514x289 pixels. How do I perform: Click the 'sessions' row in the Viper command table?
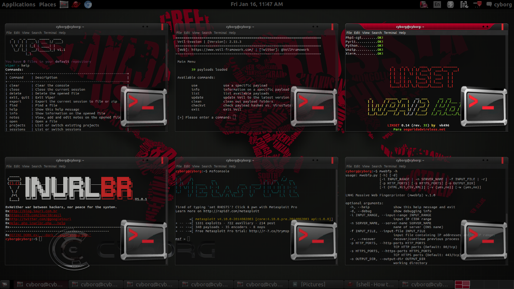click(x=67, y=129)
